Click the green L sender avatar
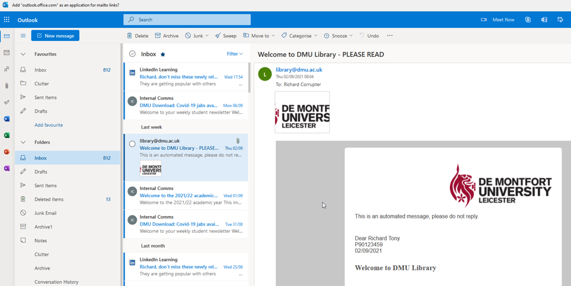 [x=264, y=74]
